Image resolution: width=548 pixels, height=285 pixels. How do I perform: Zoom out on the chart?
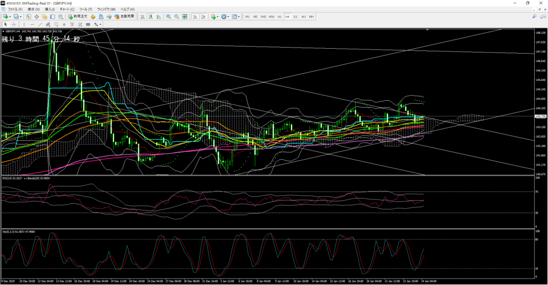(177, 17)
